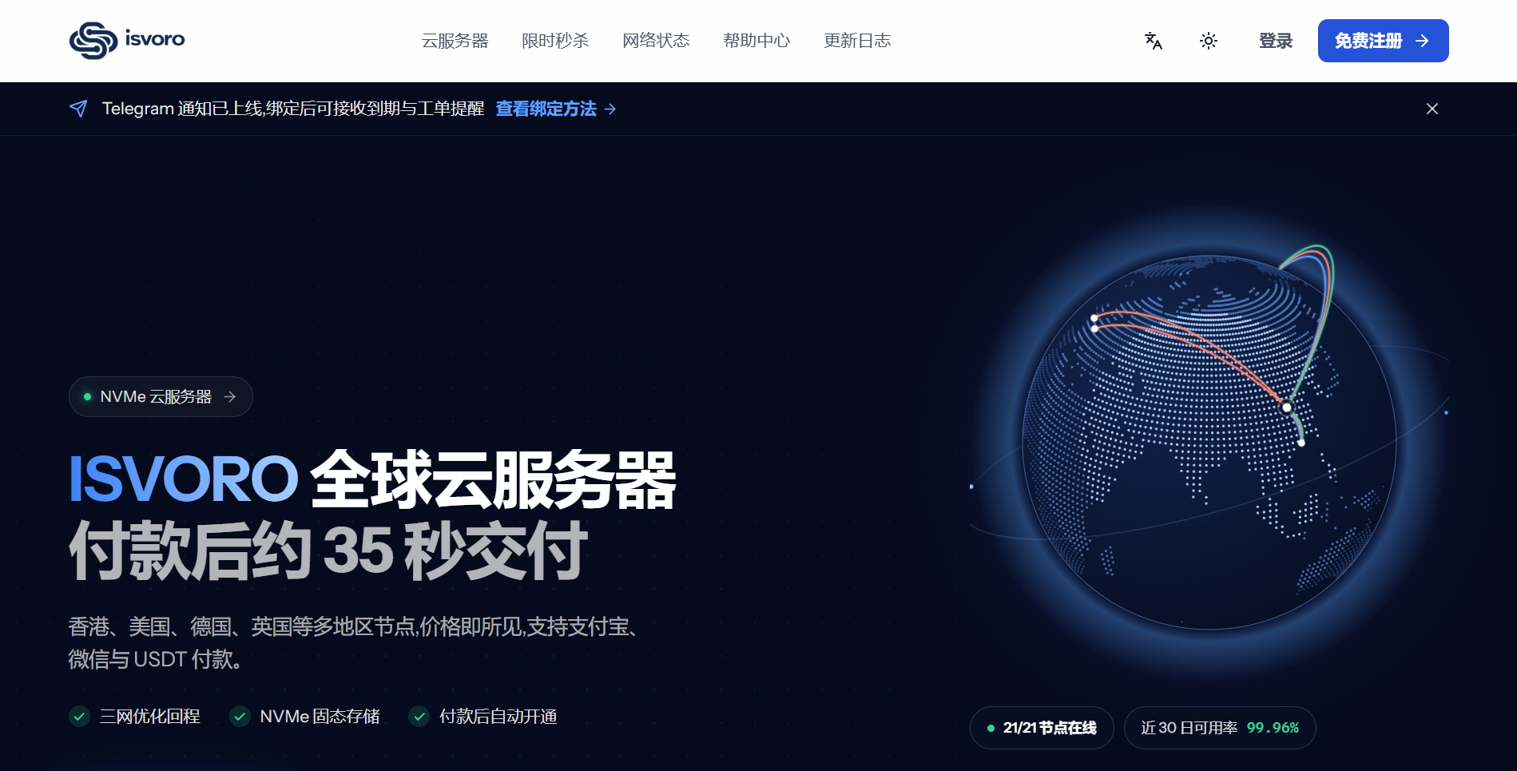The width and height of the screenshot is (1517, 771).
Task: Click the 21/21 节点在线 status badge
Action: click(x=1042, y=728)
